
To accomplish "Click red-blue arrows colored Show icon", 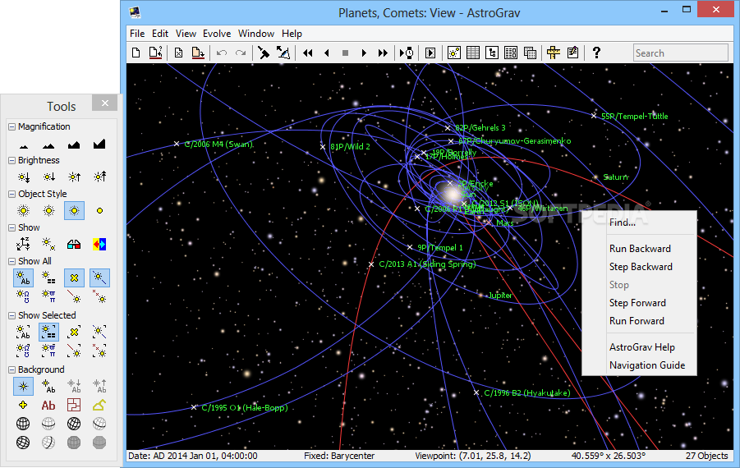I will tap(99, 244).
